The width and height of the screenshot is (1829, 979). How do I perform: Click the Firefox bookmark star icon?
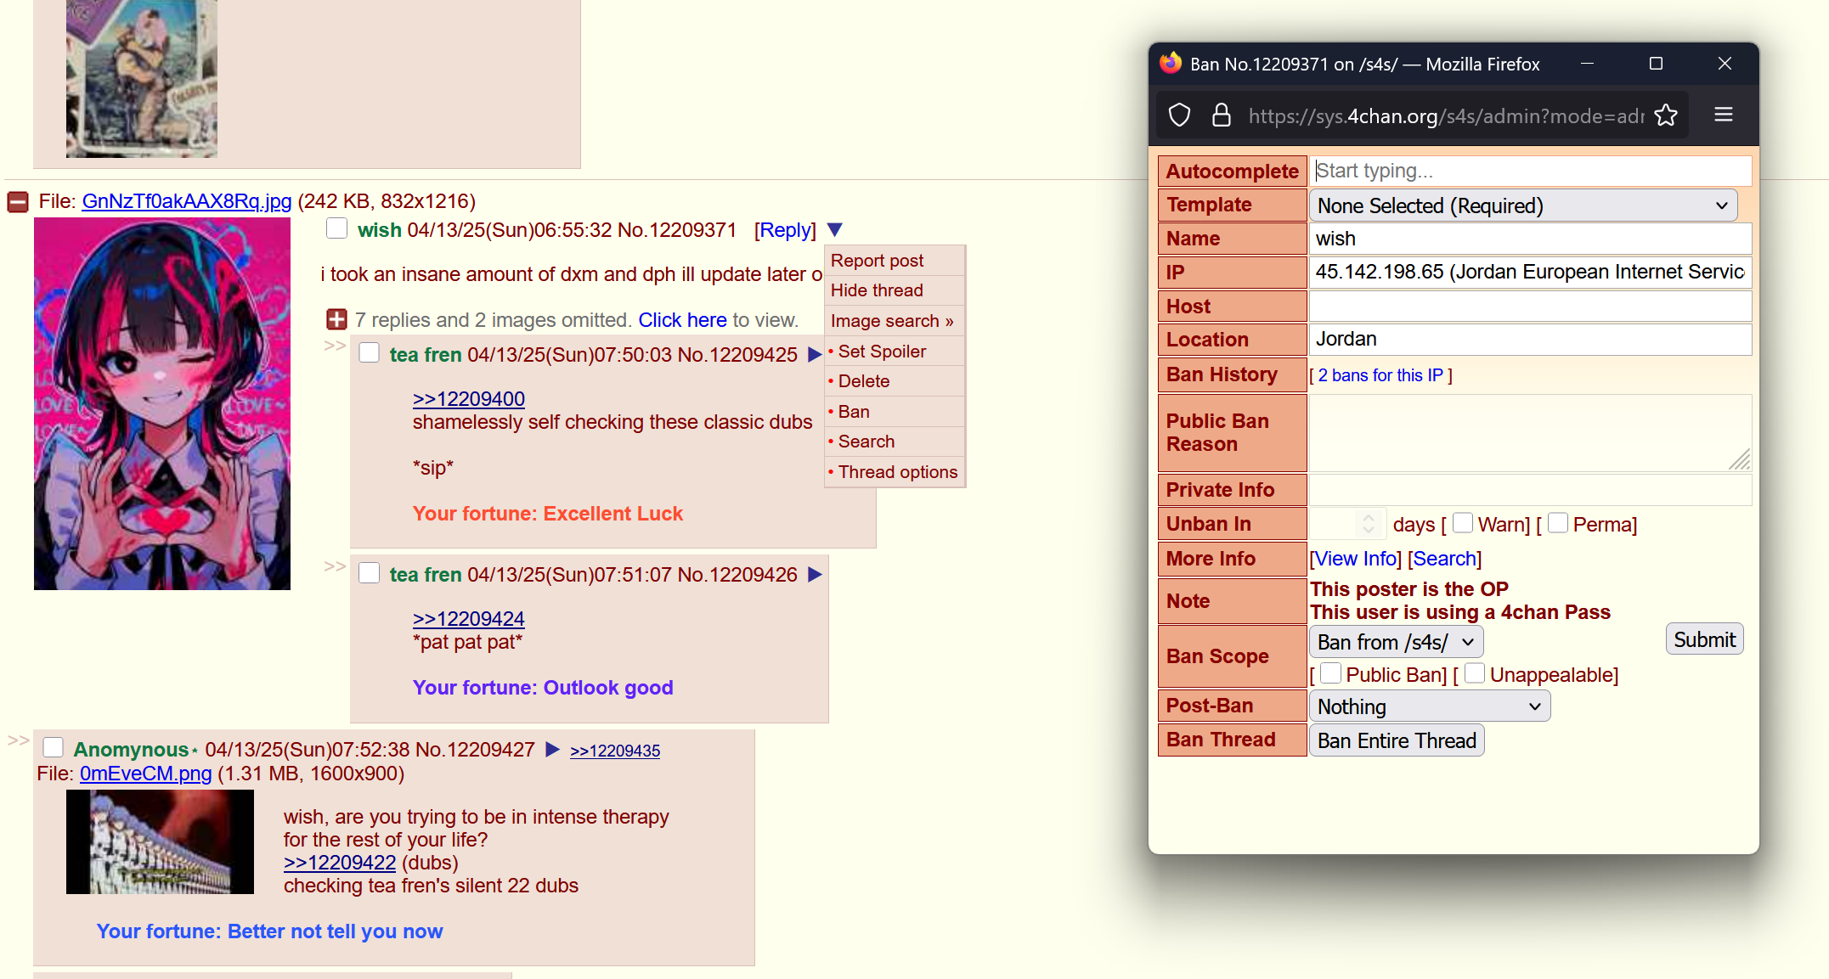tap(1666, 115)
